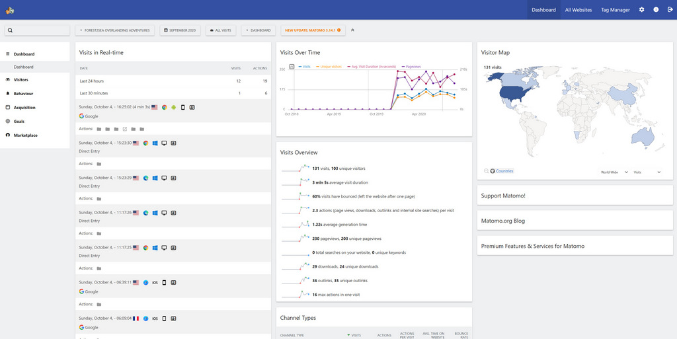677x339 pixels.
Task: Go to All Websites tab
Action: tap(578, 10)
